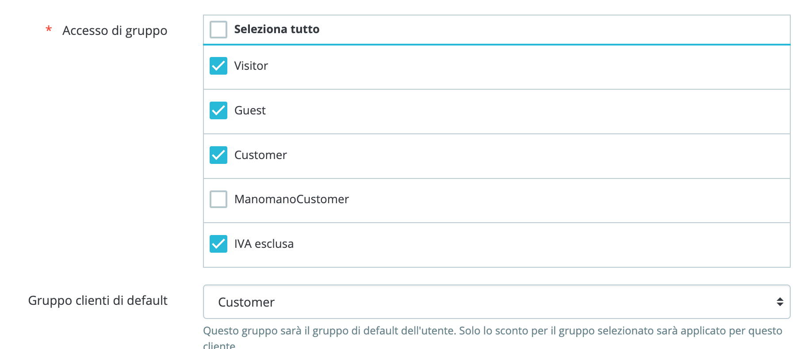
Task: Click the "IVA esclusa" label text
Action: click(264, 244)
